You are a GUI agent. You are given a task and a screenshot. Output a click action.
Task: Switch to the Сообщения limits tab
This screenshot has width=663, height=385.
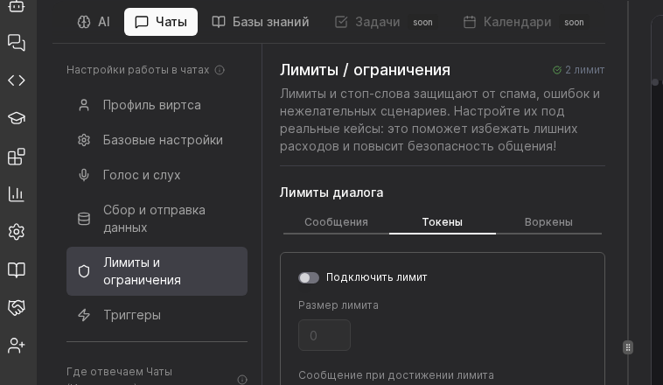(x=336, y=222)
